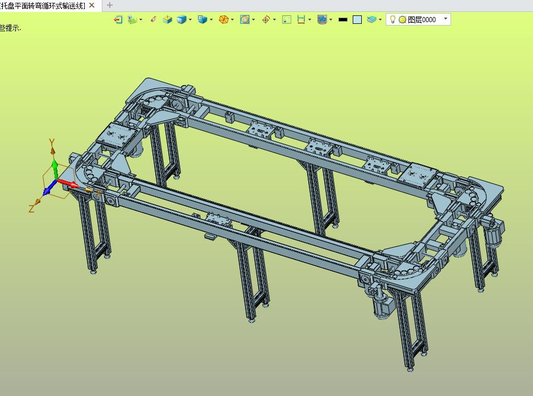This screenshot has height=396, width=533.
Task: Open dropdown beside monitor display icon
Action: click(330, 20)
